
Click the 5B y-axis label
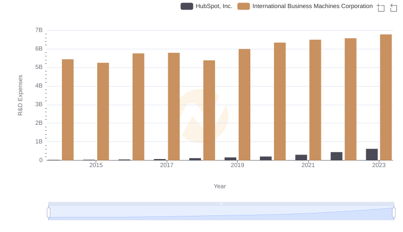(x=39, y=67)
